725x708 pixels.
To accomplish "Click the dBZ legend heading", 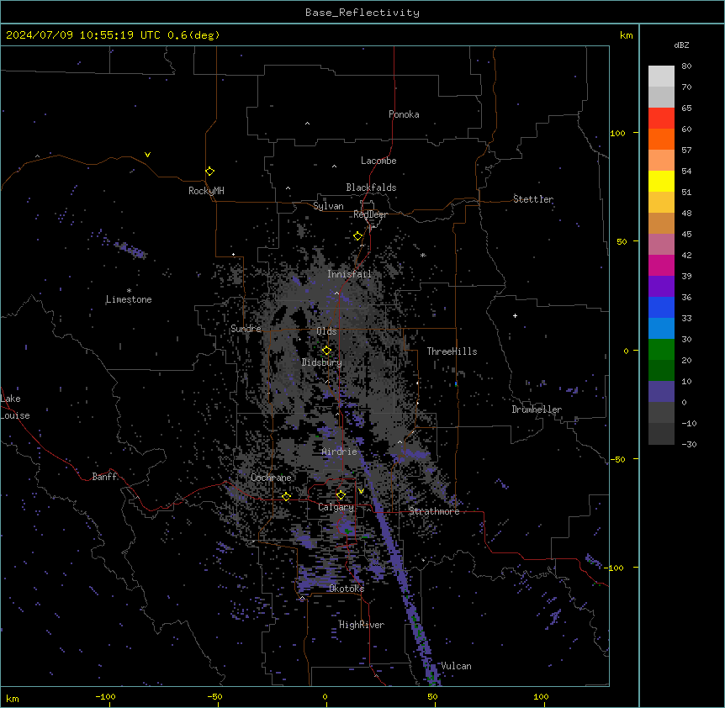I will coord(681,45).
